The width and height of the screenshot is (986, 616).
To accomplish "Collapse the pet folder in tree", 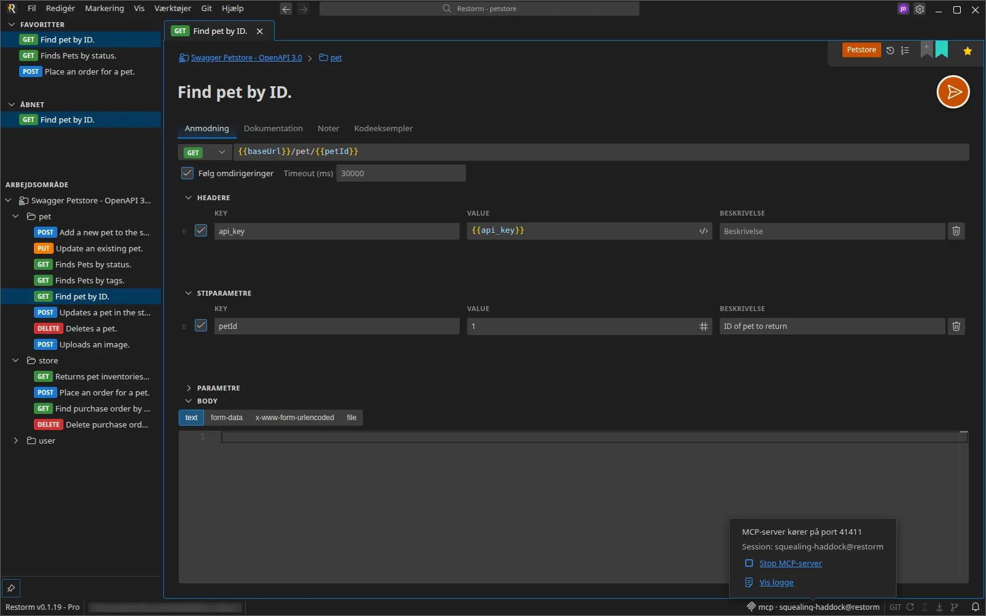I will tap(16, 216).
